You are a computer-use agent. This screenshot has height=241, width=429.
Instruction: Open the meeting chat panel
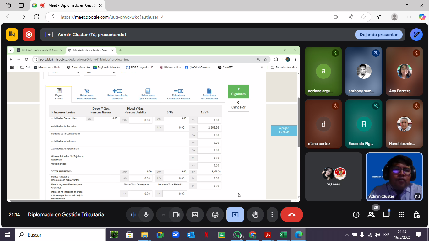(x=386, y=215)
